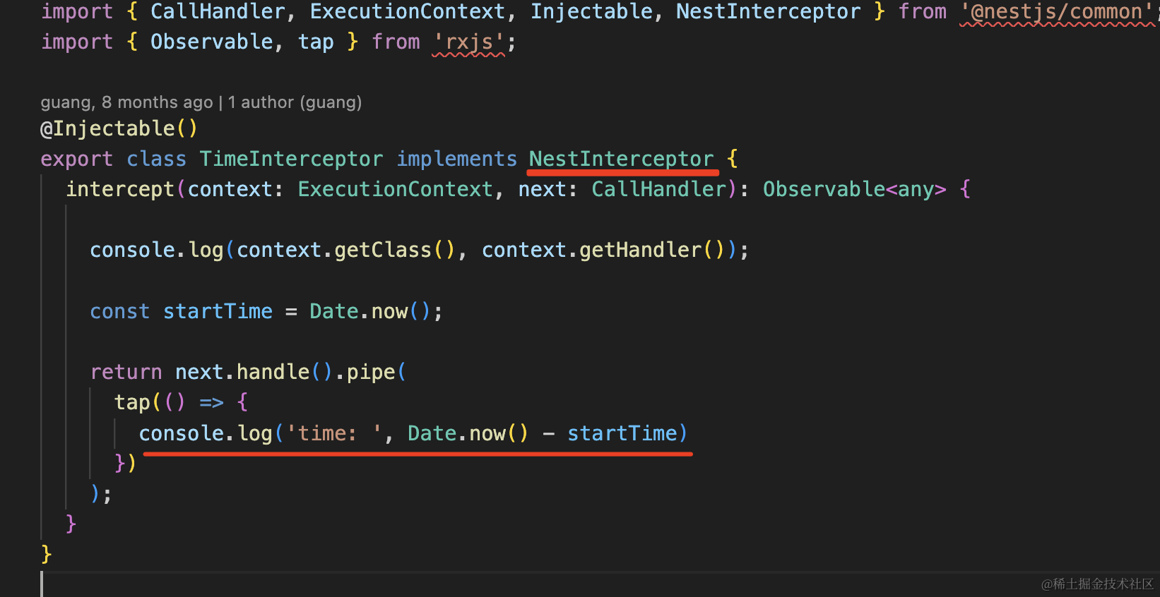Click the "guang, 8 months ago" blame annotation

click(126, 102)
